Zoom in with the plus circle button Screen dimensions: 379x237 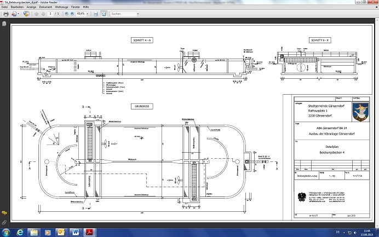72,14
